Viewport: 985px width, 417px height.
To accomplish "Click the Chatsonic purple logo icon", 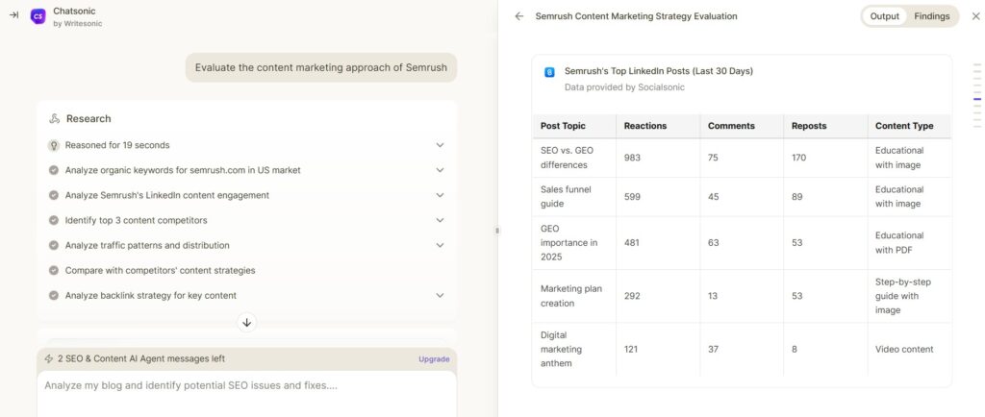I will click(x=38, y=16).
